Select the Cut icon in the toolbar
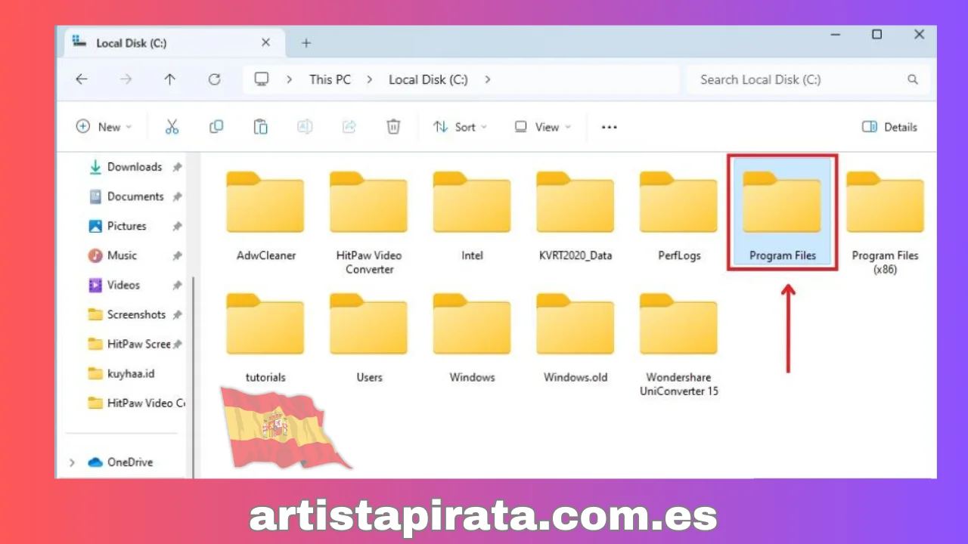The width and height of the screenshot is (968, 544). click(172, 126)
